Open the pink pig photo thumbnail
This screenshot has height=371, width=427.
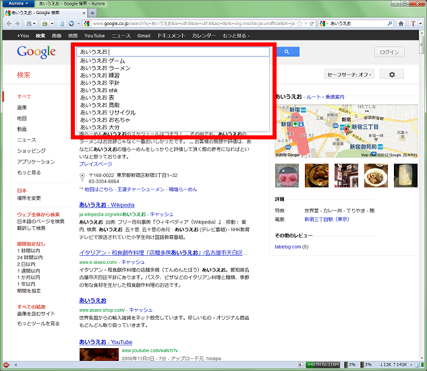tap(287, 175)
